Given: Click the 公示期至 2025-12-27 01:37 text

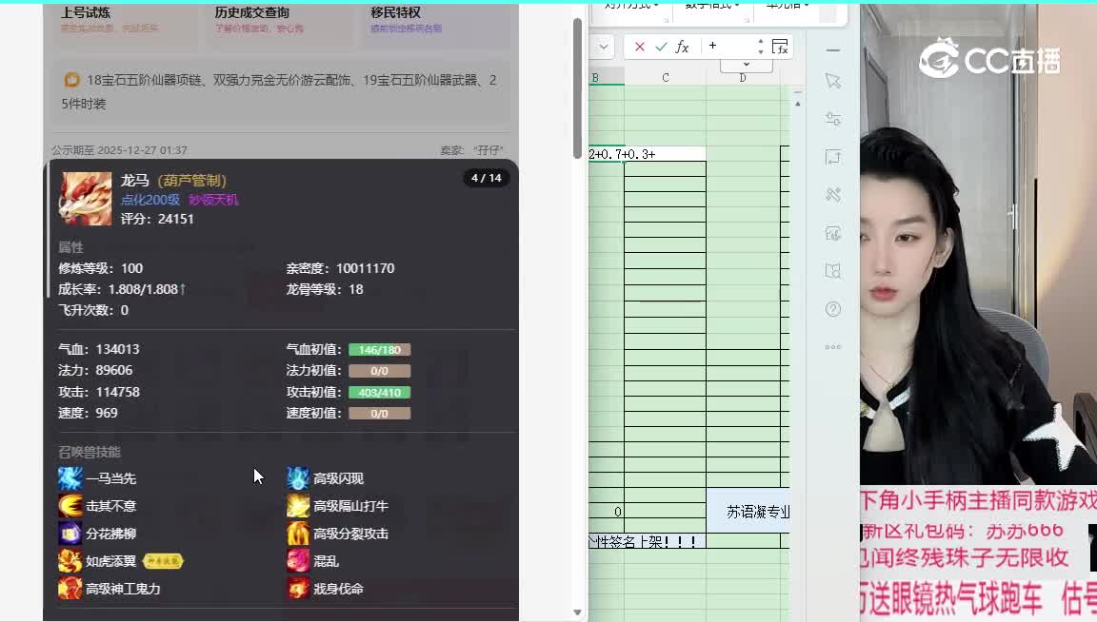Looking at the screenshot, I should coord(119,150).
